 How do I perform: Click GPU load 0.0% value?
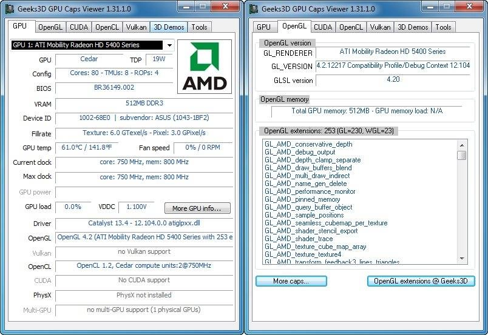coord(73,207)
